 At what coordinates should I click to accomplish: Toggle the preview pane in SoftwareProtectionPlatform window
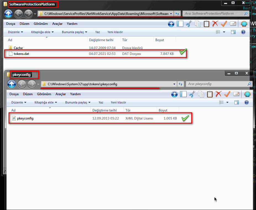point(233,32)
